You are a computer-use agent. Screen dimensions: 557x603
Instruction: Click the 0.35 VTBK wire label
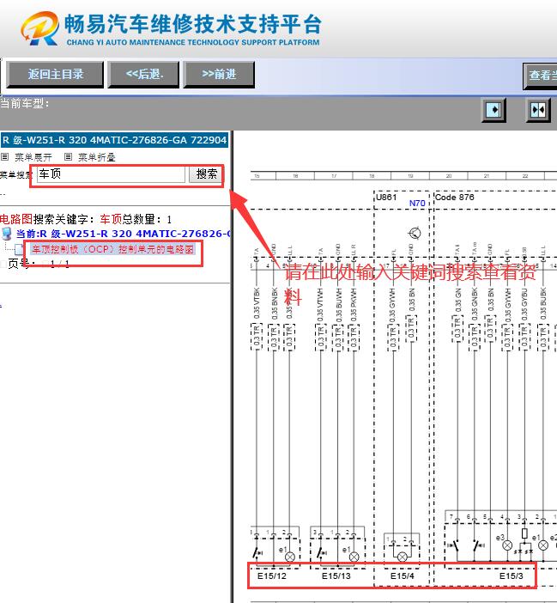pos(257,303)
